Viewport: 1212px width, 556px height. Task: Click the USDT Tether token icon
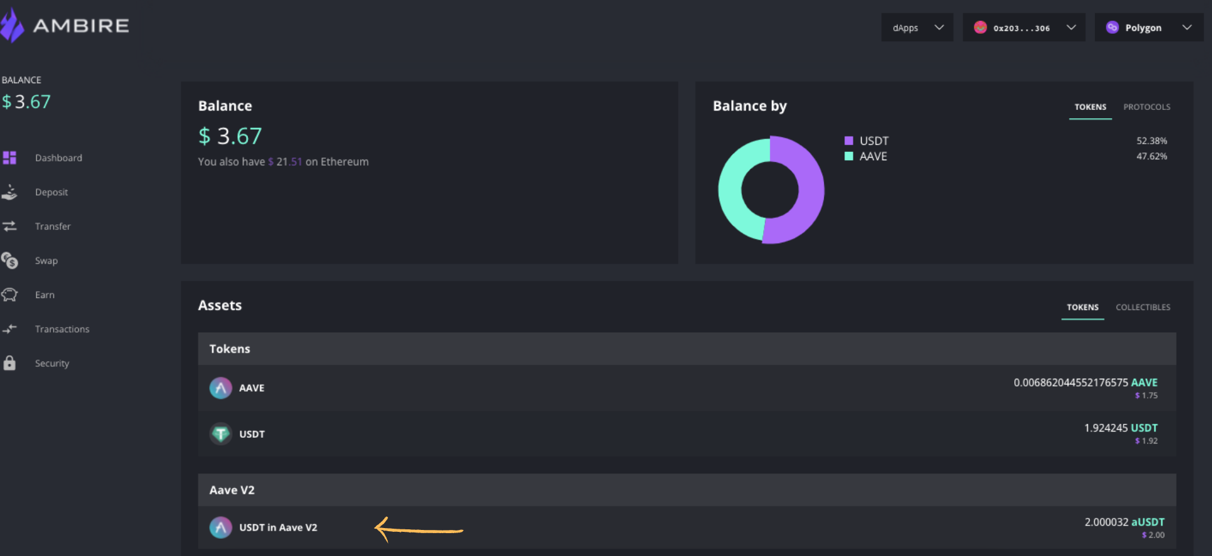pos(221,433)
